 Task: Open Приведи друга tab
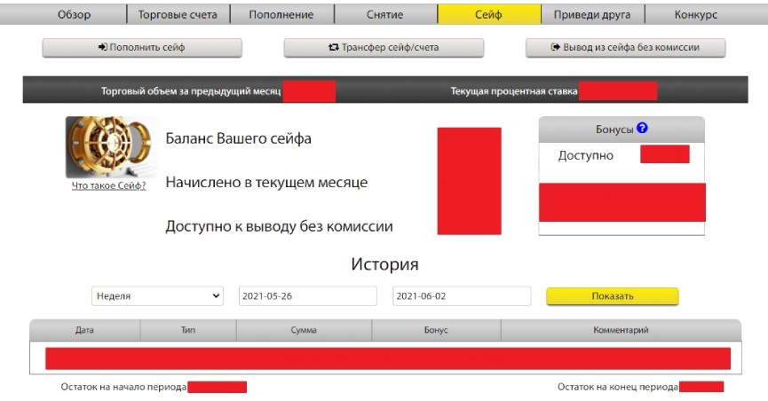593,15
